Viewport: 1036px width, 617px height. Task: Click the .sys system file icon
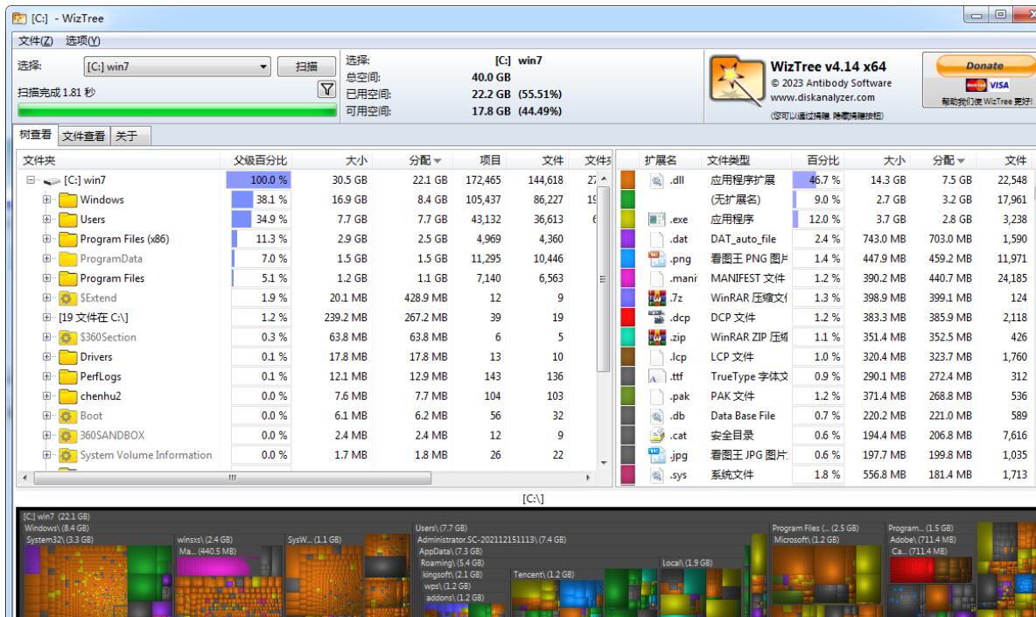(657, 475)
